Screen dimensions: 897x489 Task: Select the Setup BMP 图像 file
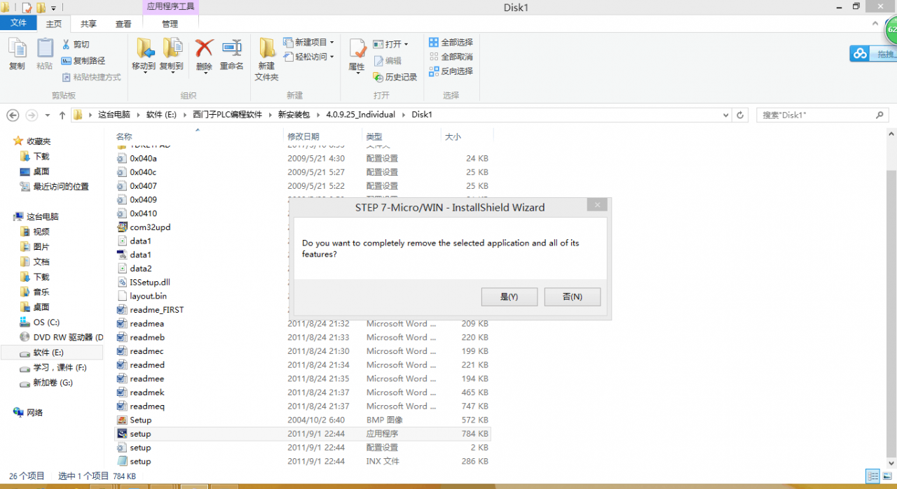tap(303, 420)
